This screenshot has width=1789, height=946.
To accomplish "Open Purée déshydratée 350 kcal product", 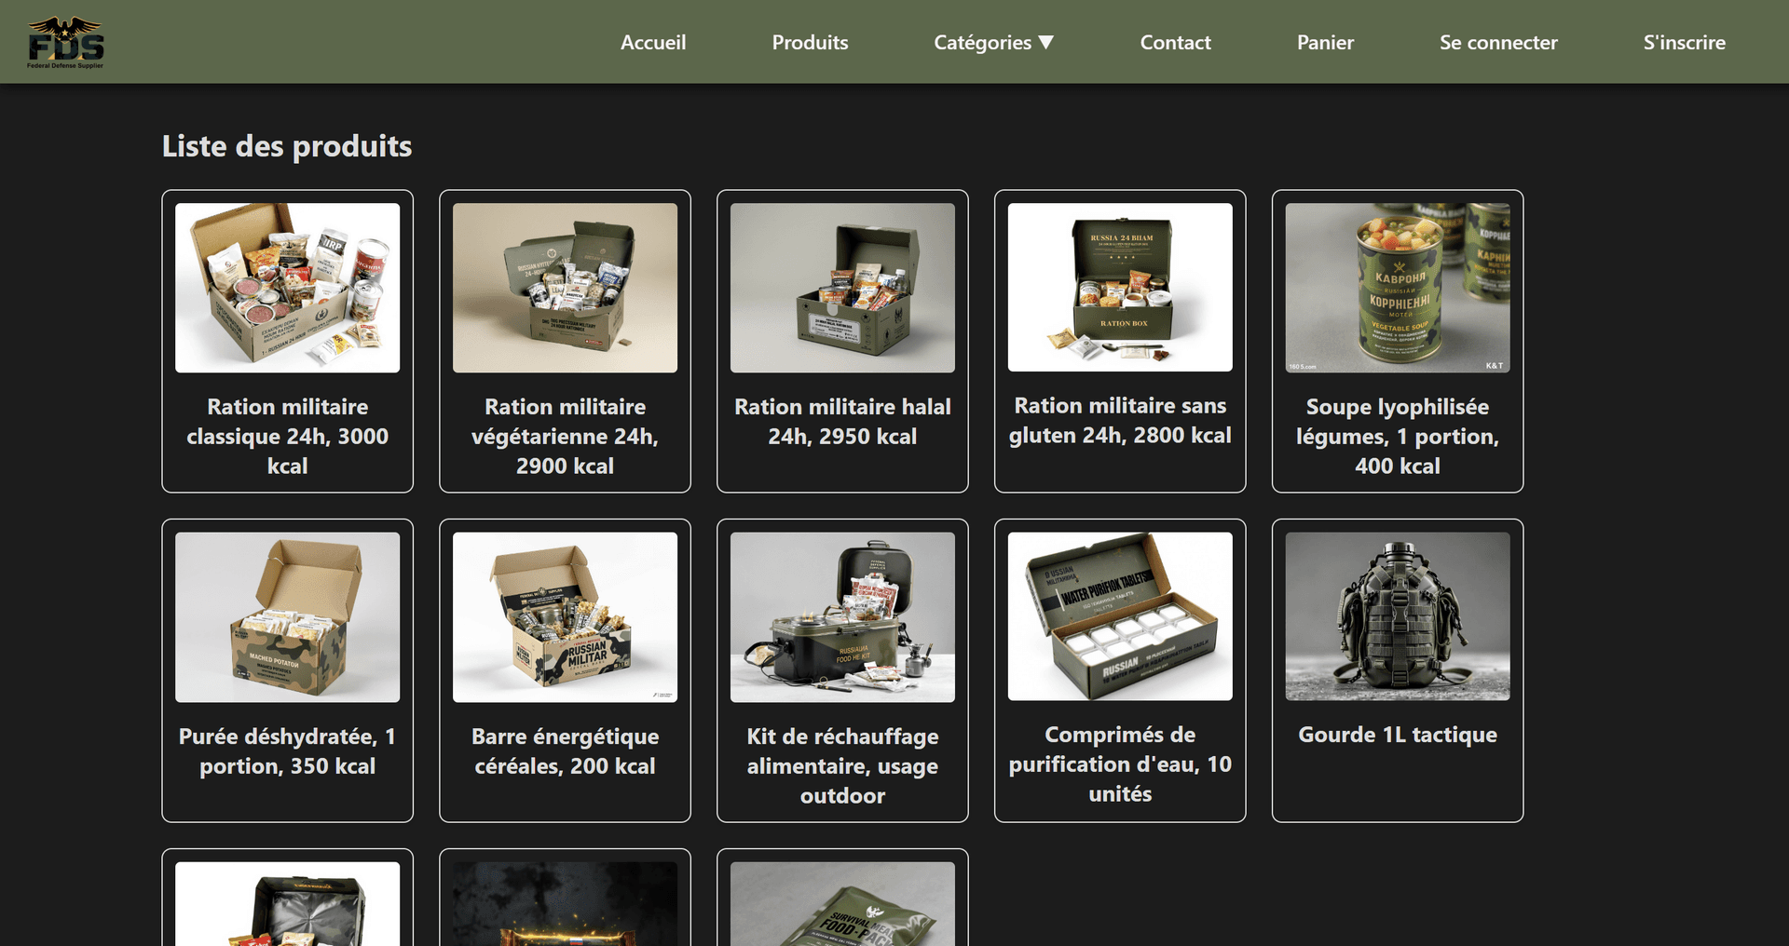I will (287, 616).
